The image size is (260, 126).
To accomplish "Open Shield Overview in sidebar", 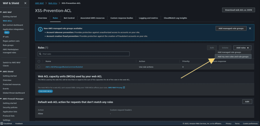I will click(7, 80).
